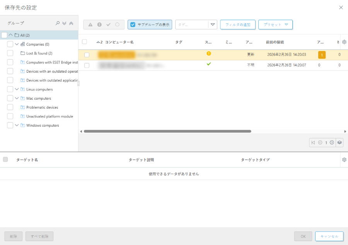Expand the Linux computers tree node
The image size is (348, 245).
[17, 89]
